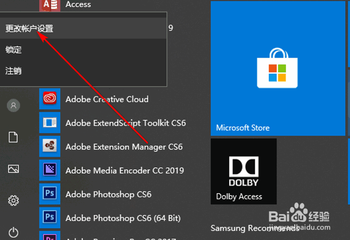Select 注销 to sign out
This screenshot has width=350, height=240.
tap(13, 71)
